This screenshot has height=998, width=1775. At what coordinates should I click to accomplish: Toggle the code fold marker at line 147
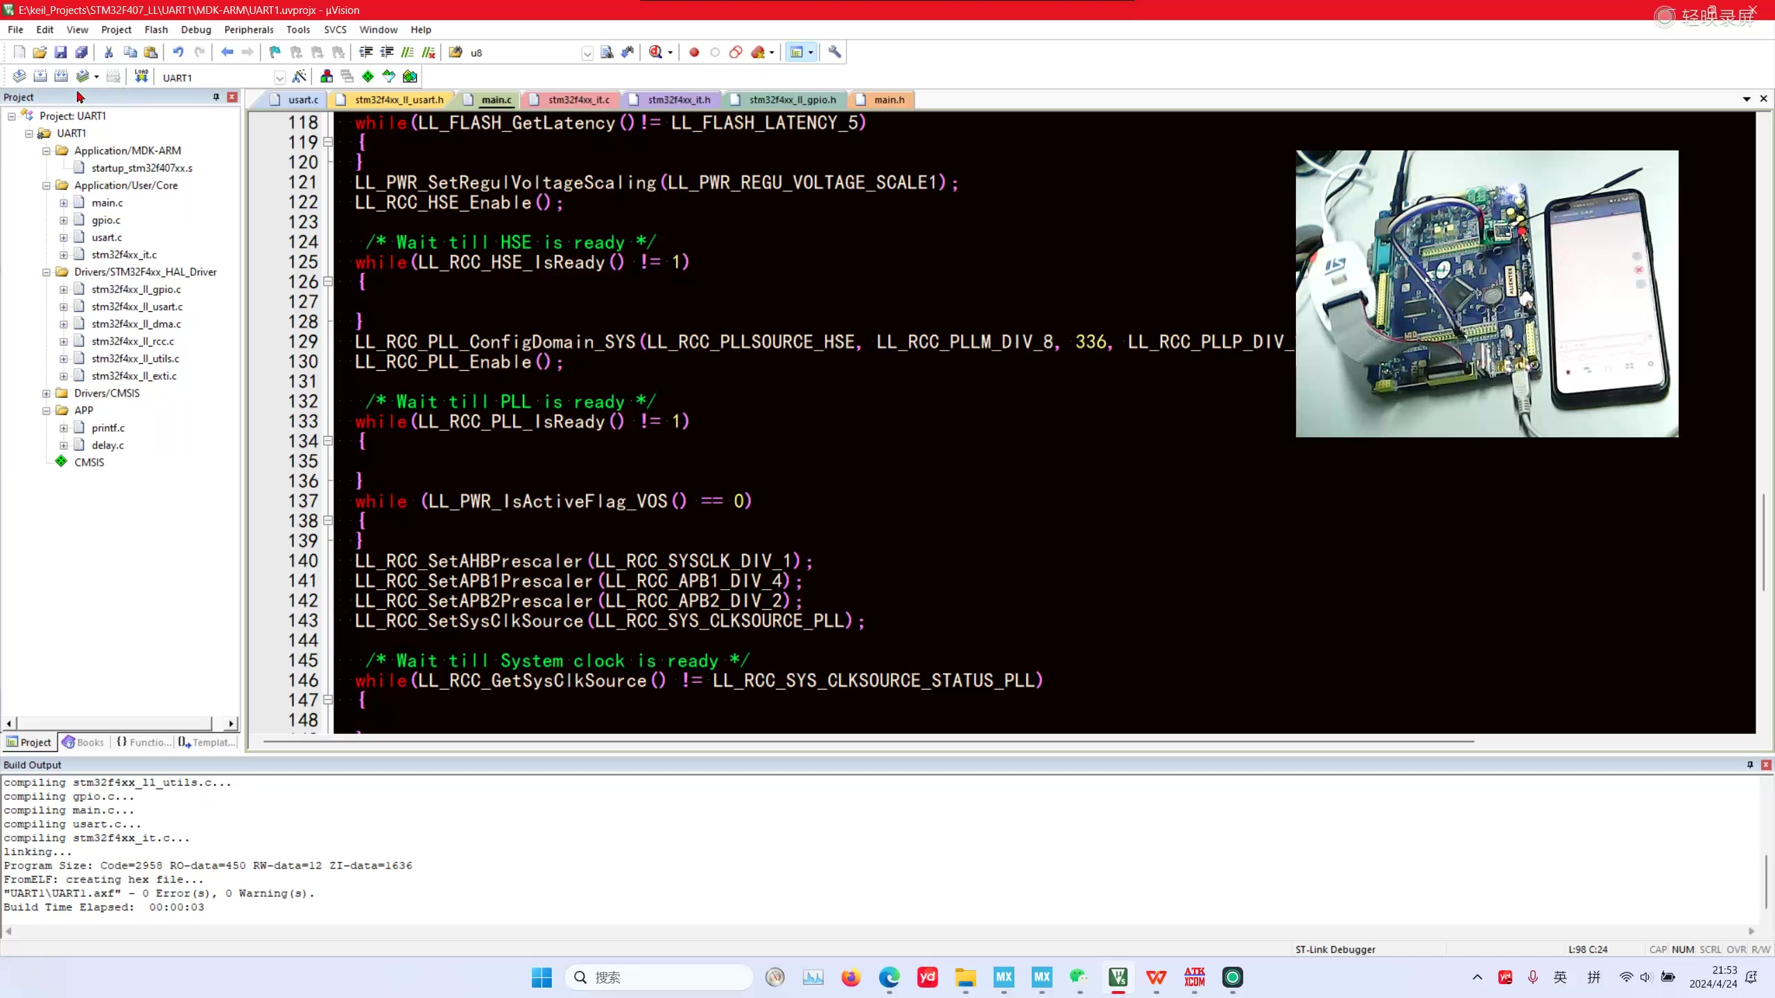point(328,700)
